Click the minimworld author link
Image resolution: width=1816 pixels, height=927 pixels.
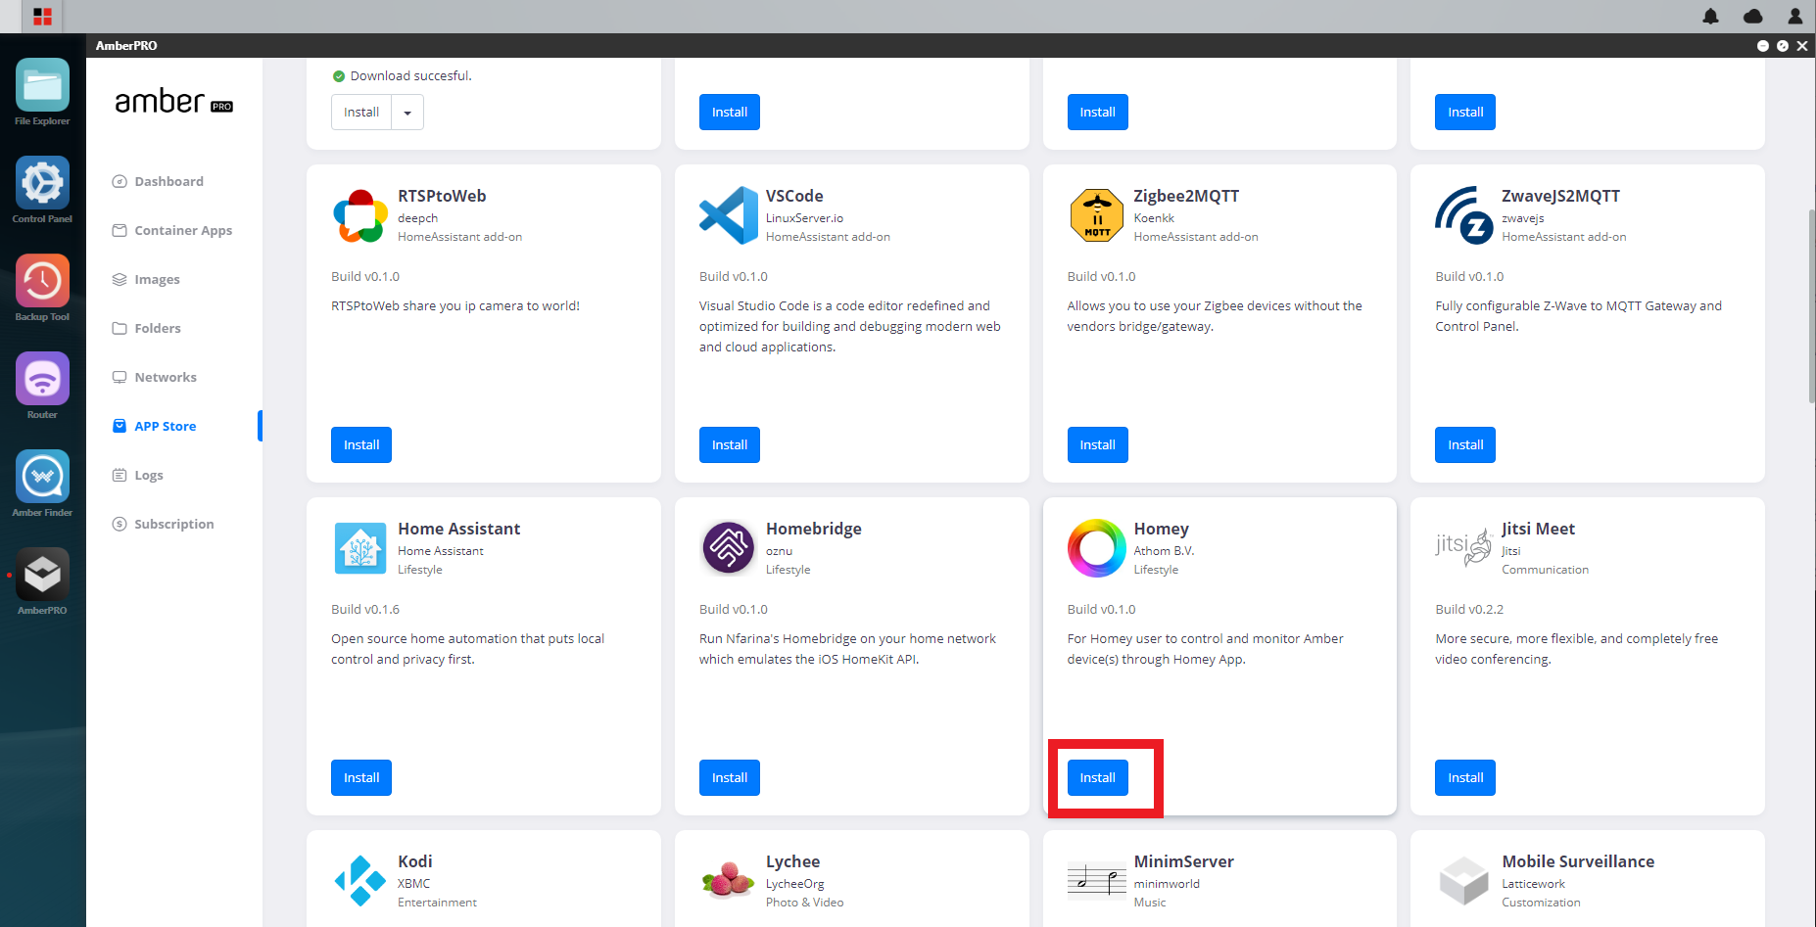click(1167, 884)
